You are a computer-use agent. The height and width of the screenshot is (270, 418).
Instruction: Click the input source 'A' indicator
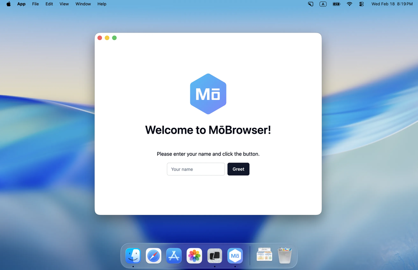click(x=323, y=4)
